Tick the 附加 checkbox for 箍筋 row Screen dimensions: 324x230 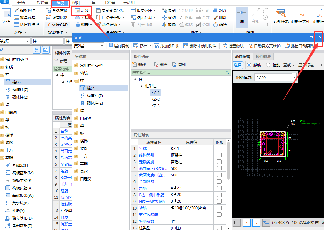219,208
